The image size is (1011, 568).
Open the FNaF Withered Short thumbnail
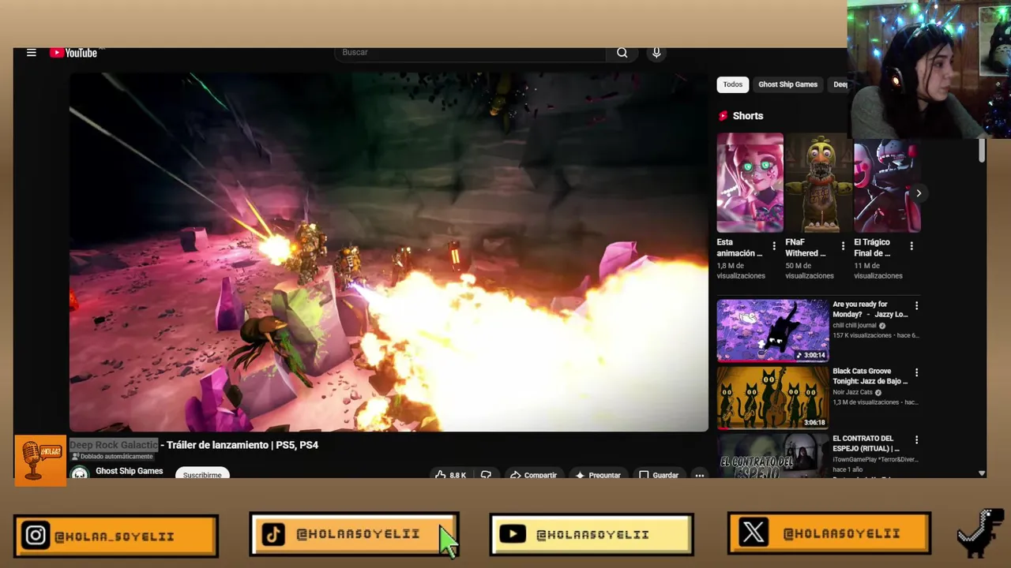[818, 183]
